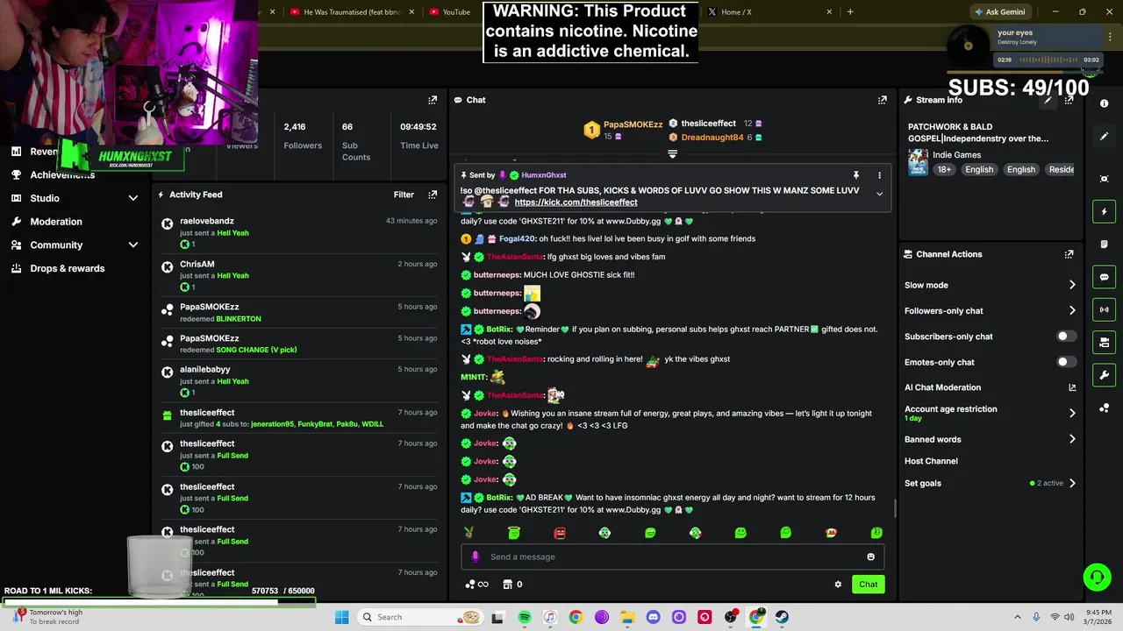Toggle Subscribers-only chat
Viewport: 1123px width, 631px height.
(1065, 337)
